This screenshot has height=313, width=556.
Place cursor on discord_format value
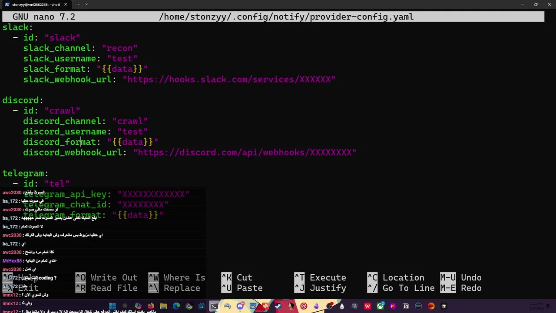132,142
